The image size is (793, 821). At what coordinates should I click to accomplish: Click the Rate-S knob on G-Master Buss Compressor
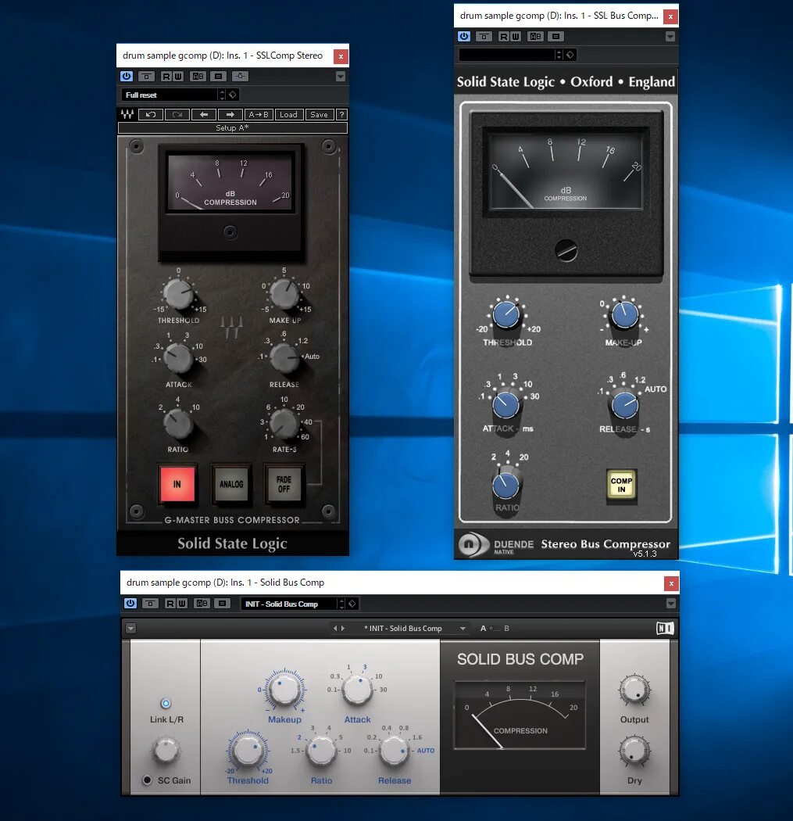coord(284,423)
